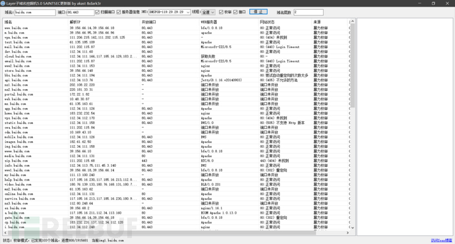The image size is (455, 244).
Task: Select the online.baidu.com row
Action: (176, 194)
